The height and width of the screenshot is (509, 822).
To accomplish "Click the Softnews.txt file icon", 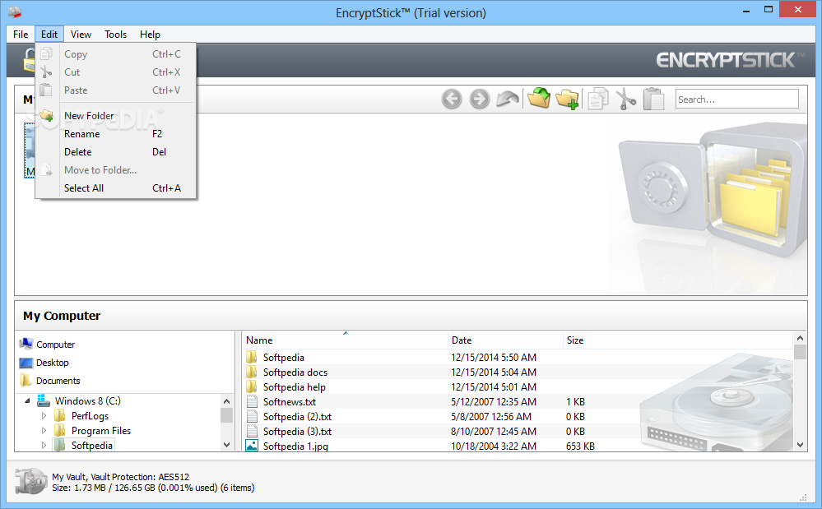I will pos(252,401).
